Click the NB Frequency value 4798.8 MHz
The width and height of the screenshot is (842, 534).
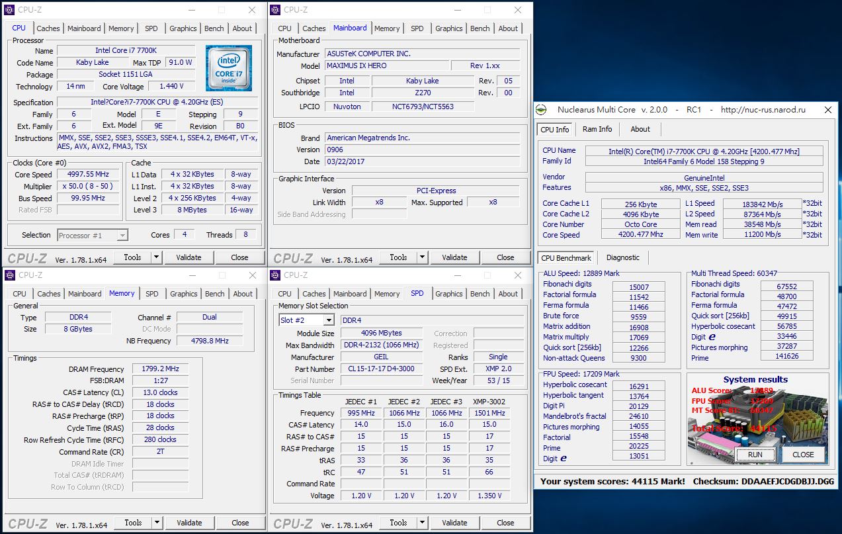[209, 341]
